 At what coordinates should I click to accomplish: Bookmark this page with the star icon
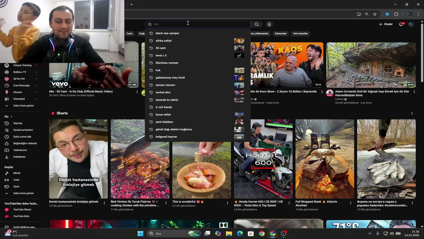[375, 14]
